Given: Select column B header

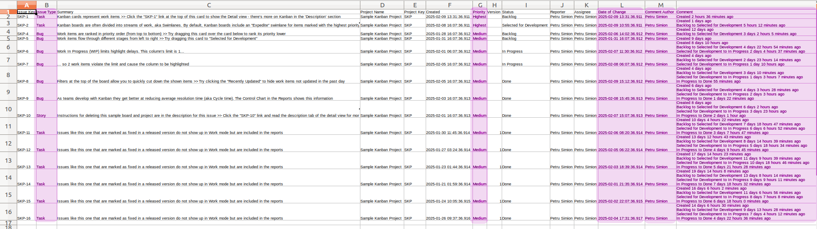Looking at the screenshot, I should (46, 5).
